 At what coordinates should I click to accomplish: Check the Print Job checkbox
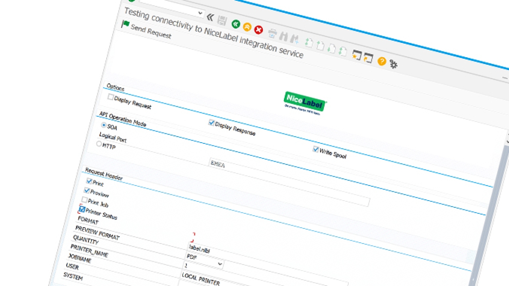[x=85, y=199]
